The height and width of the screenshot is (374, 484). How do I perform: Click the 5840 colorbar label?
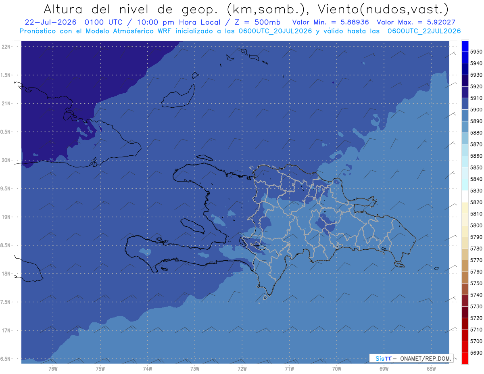(x=476, y=179)
